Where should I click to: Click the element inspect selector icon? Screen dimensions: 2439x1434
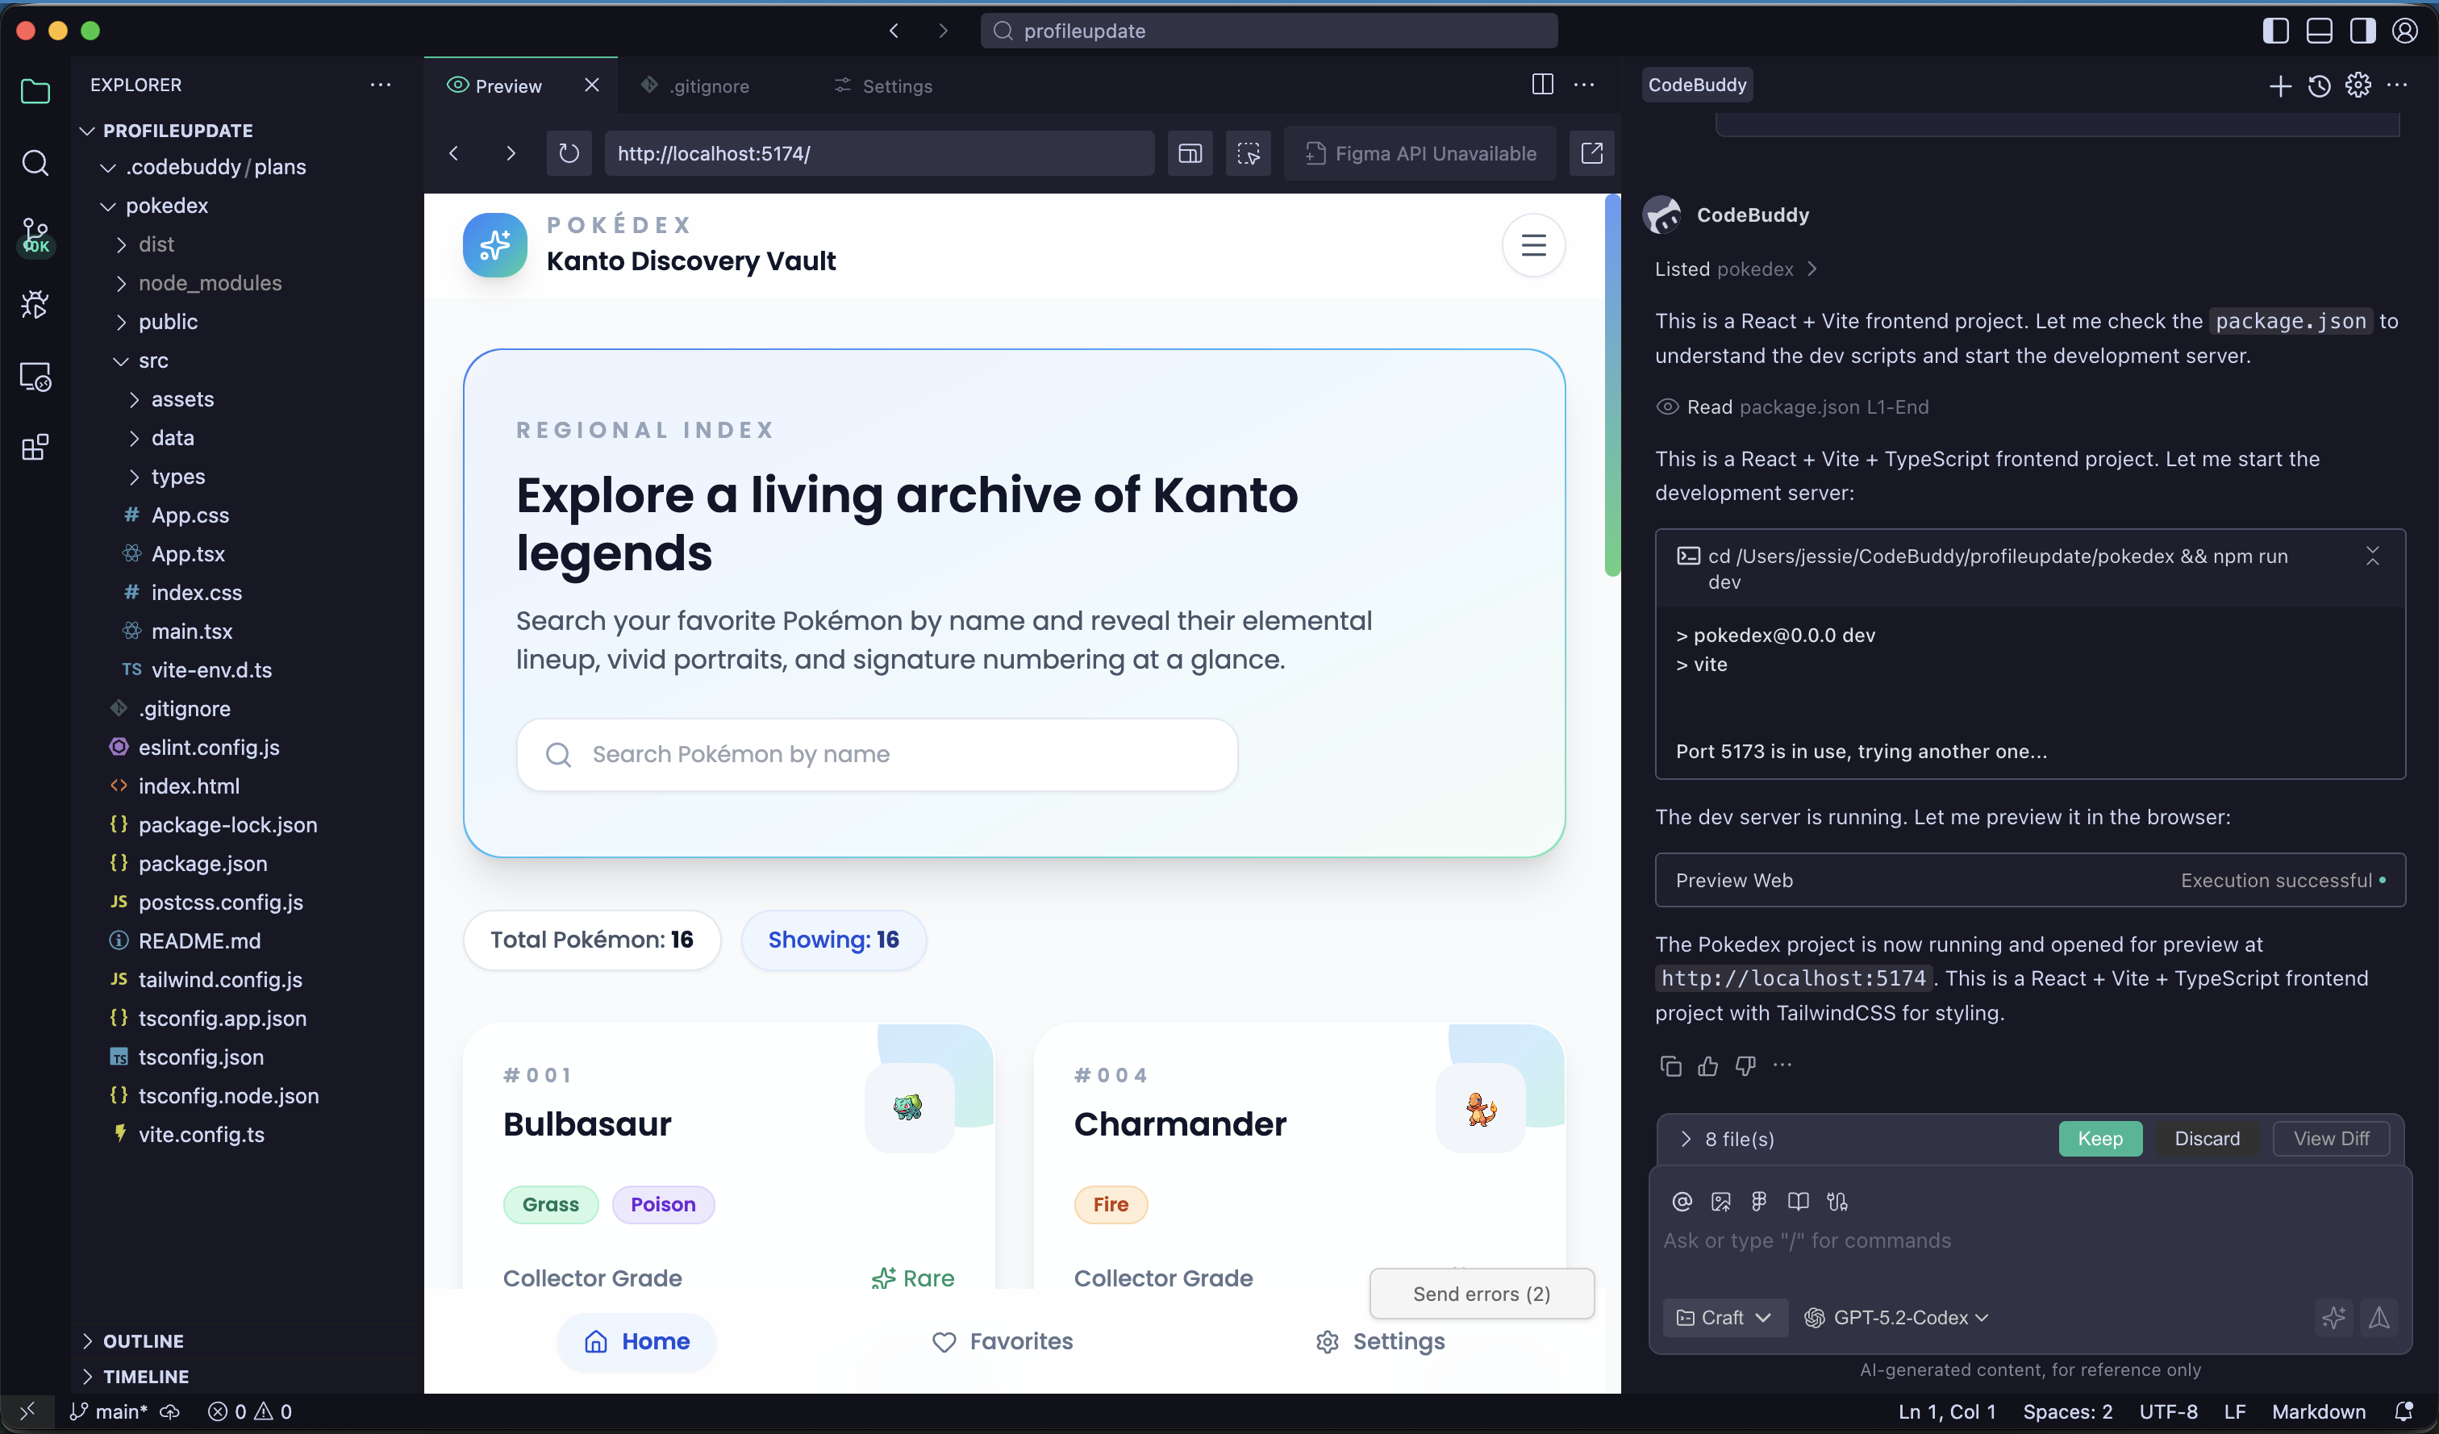(1249, 153)
